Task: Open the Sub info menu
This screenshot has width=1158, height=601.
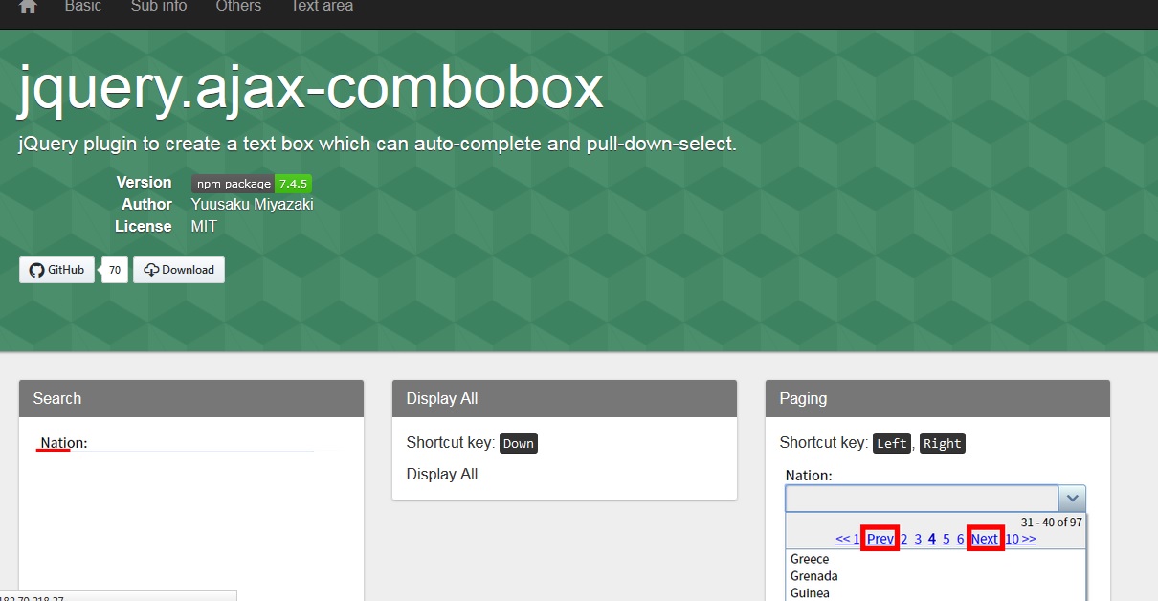Action: 159,7
